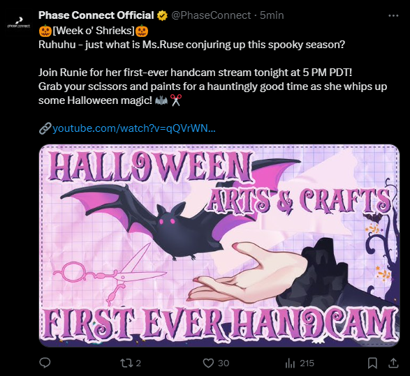Click the gold verified badge

162,15
